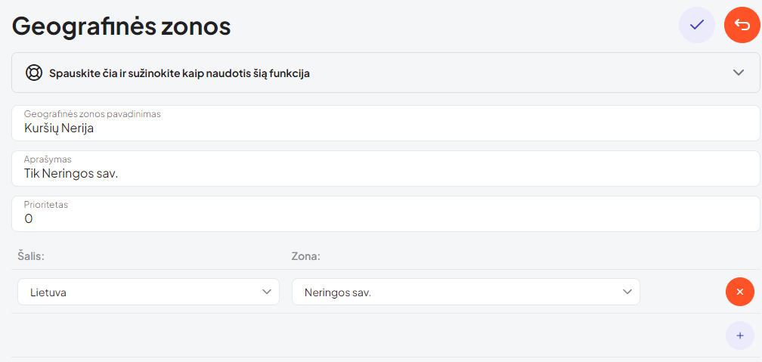Click the arrow on the Neringos sav. dropdown

coord(627,292)
